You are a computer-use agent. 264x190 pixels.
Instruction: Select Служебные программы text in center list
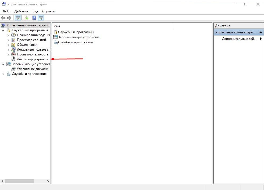(76, 32)
